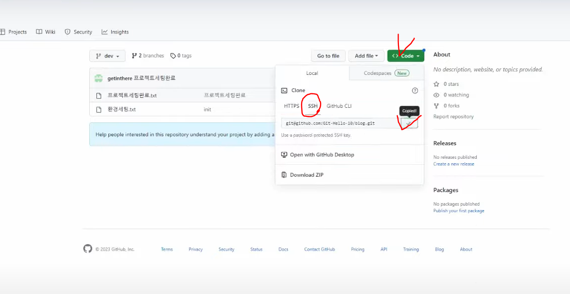Viewport: 570px width, 294px height.
Task: Open the Terms footer link
Action: pyautogui.click(x=167, y=250)
